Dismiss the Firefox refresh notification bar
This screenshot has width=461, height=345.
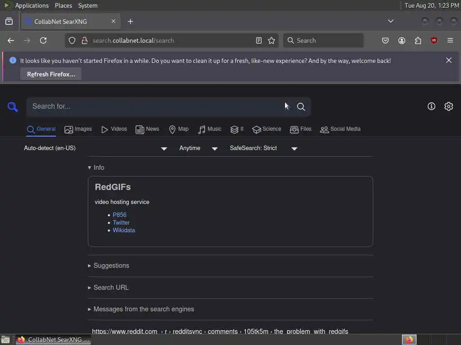tap(449, 60)
